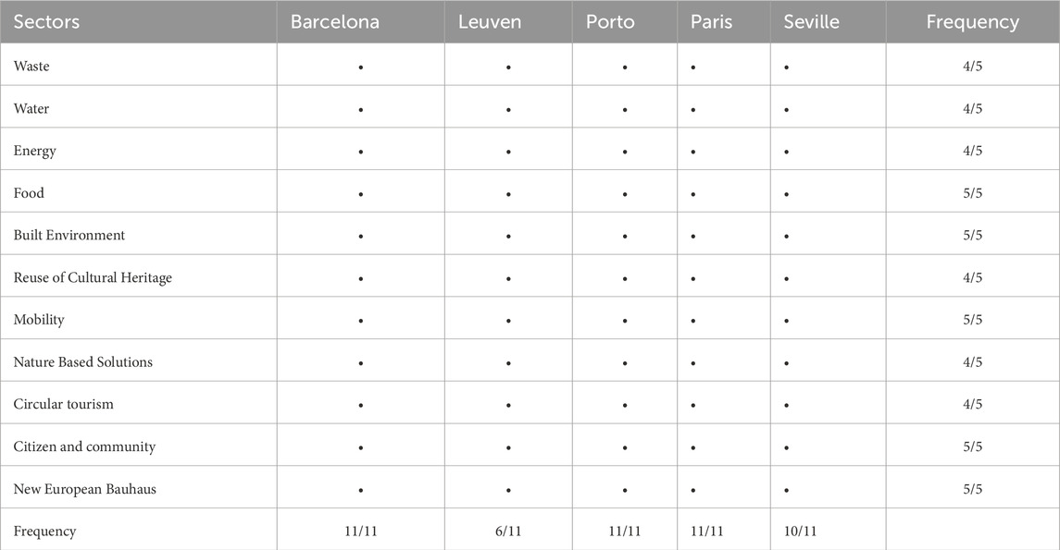1060x550 pixels.
Task: Click the Barcelona dot in the Waste row
Action: [x=360, y=67]
